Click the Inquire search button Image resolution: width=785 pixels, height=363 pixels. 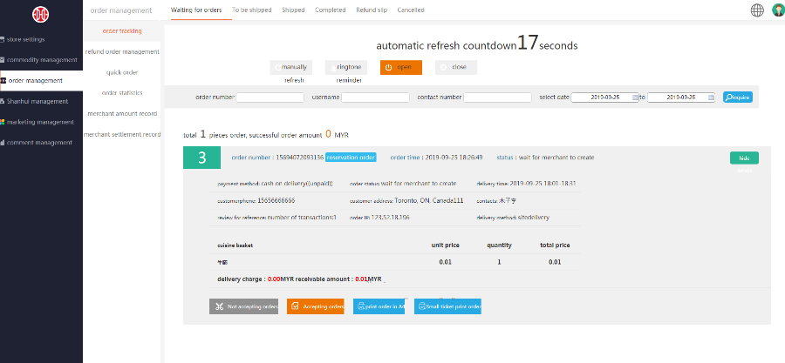click(737, 97)
